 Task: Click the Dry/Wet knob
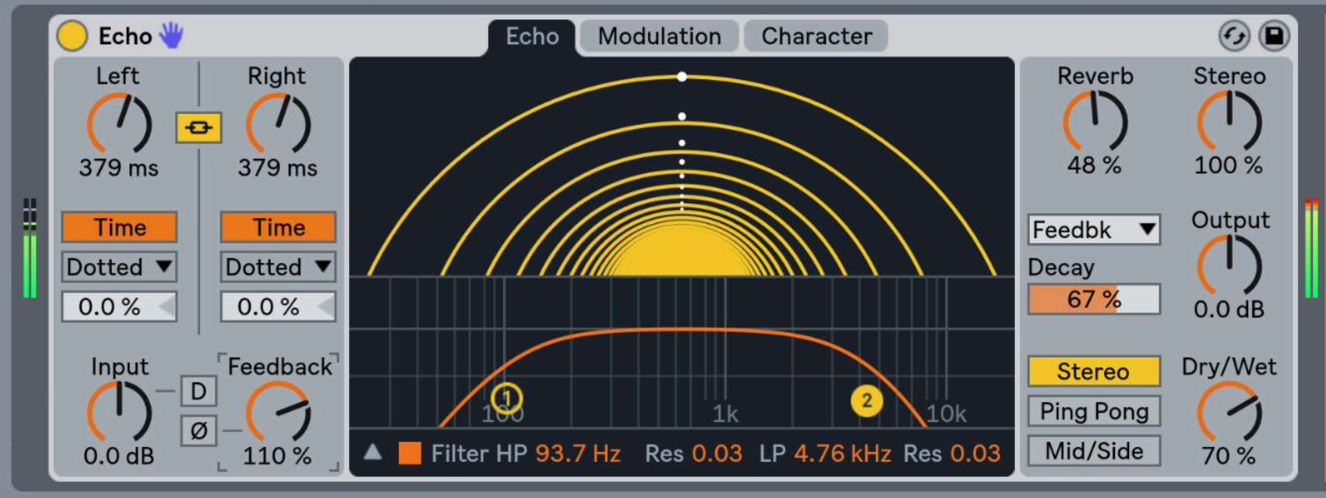click(1229, 412)
